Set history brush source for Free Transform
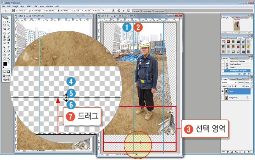The image size is (255, 160). (x=222, y=64)
